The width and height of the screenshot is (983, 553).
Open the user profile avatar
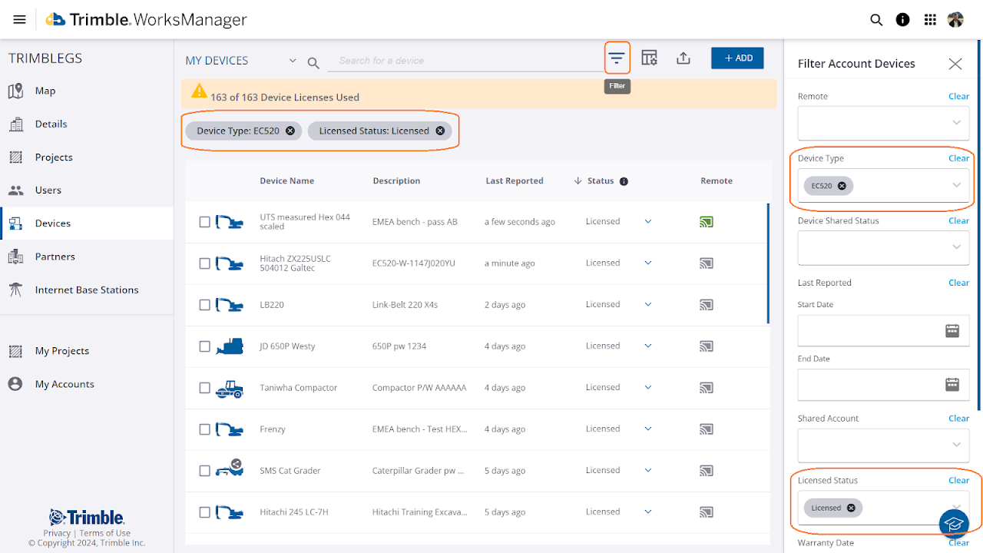click(955, 20)
